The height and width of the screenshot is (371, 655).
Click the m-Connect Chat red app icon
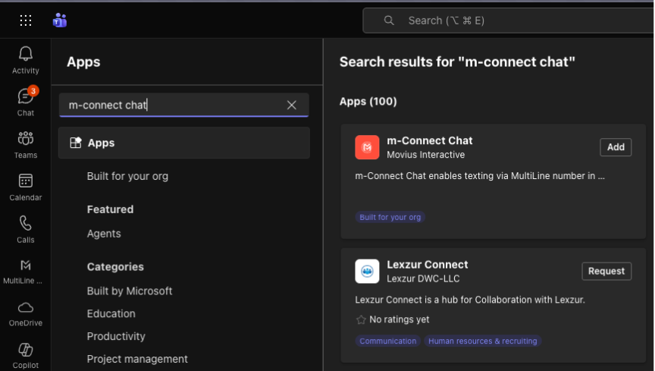367,147
